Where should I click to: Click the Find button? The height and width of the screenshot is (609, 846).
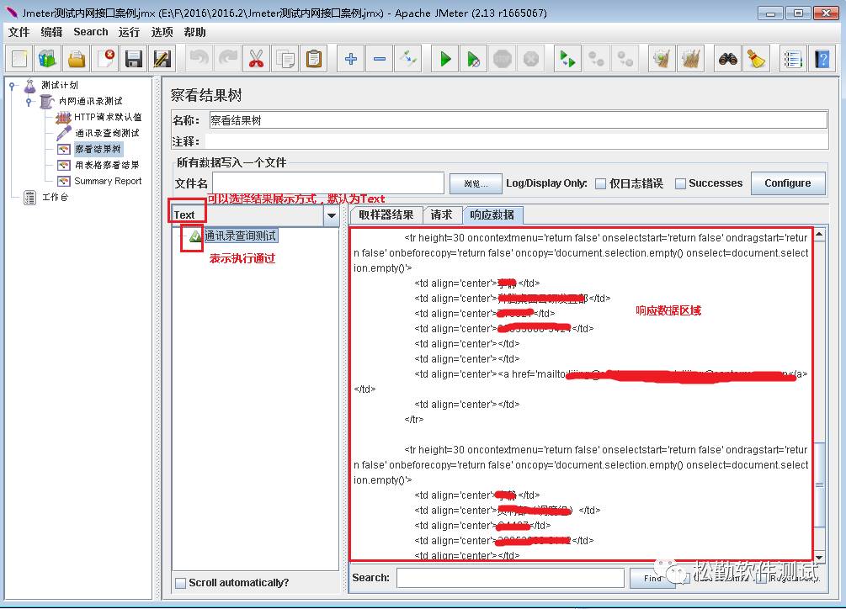point(652,578)
